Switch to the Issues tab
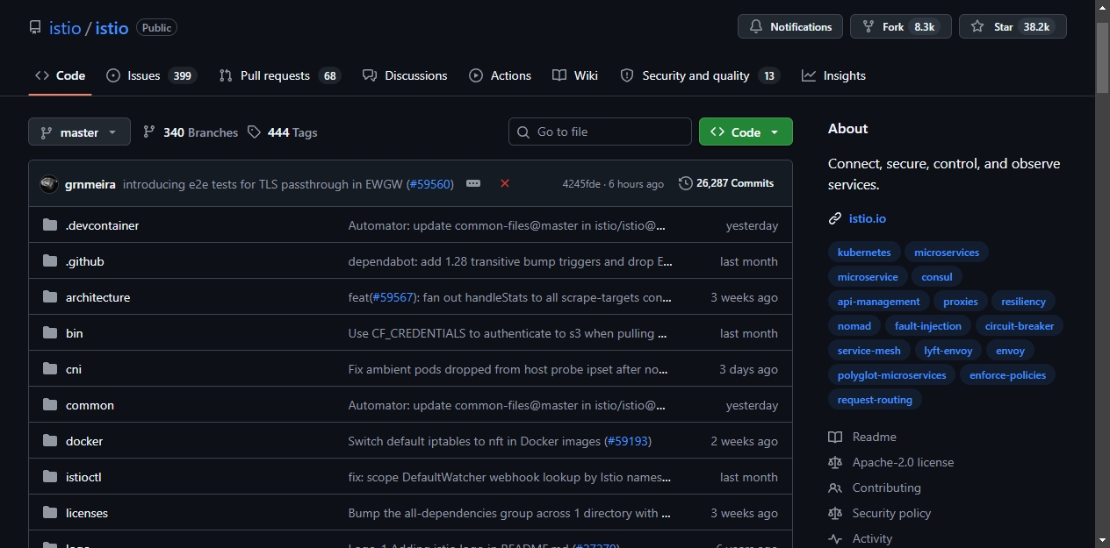 click(151, 75)
